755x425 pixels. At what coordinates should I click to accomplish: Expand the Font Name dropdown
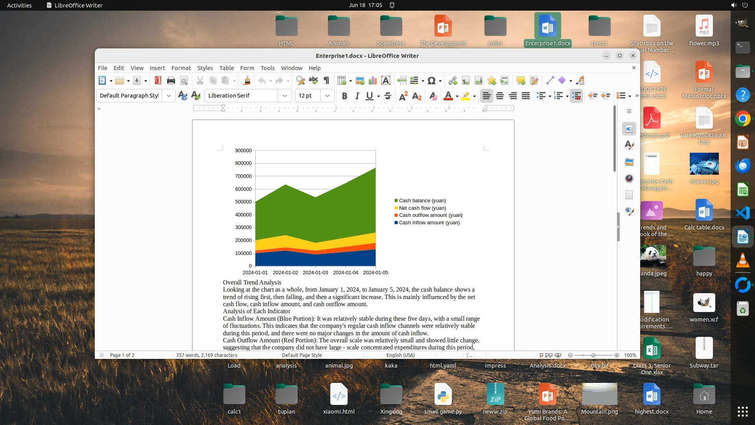tap(285, 96)
